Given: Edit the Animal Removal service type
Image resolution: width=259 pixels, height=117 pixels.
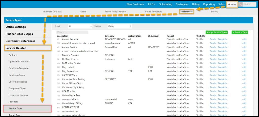Looking at the screenshot, I should tap(244, 39).
